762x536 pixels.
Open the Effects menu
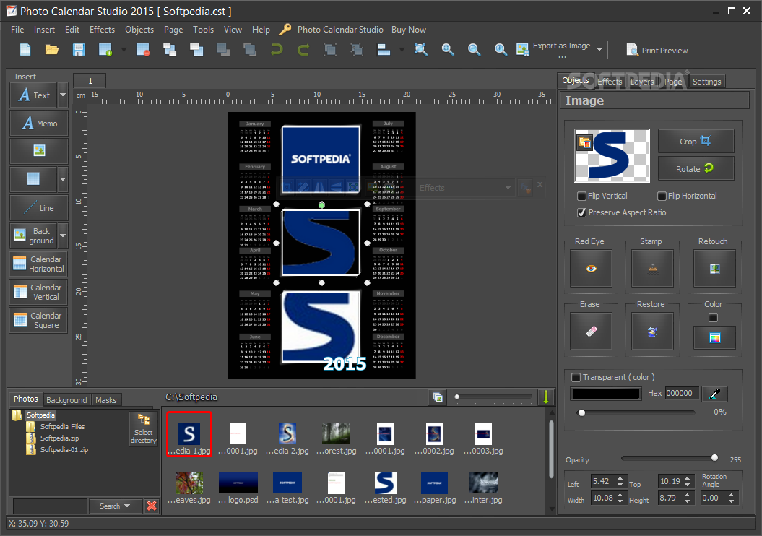pos(102,30)
